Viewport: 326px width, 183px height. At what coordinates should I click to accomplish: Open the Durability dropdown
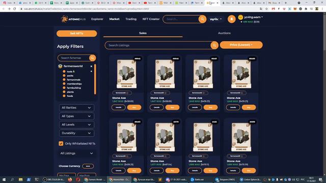76,133
